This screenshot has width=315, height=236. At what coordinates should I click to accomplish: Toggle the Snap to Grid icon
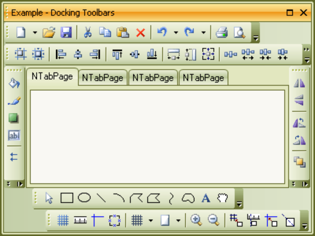click(x=236, y=220)
